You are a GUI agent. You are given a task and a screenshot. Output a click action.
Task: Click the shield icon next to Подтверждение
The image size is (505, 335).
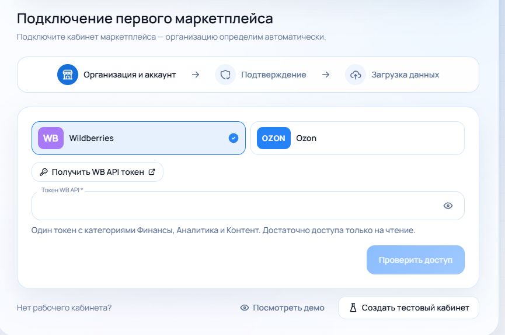tap(225, 75)
